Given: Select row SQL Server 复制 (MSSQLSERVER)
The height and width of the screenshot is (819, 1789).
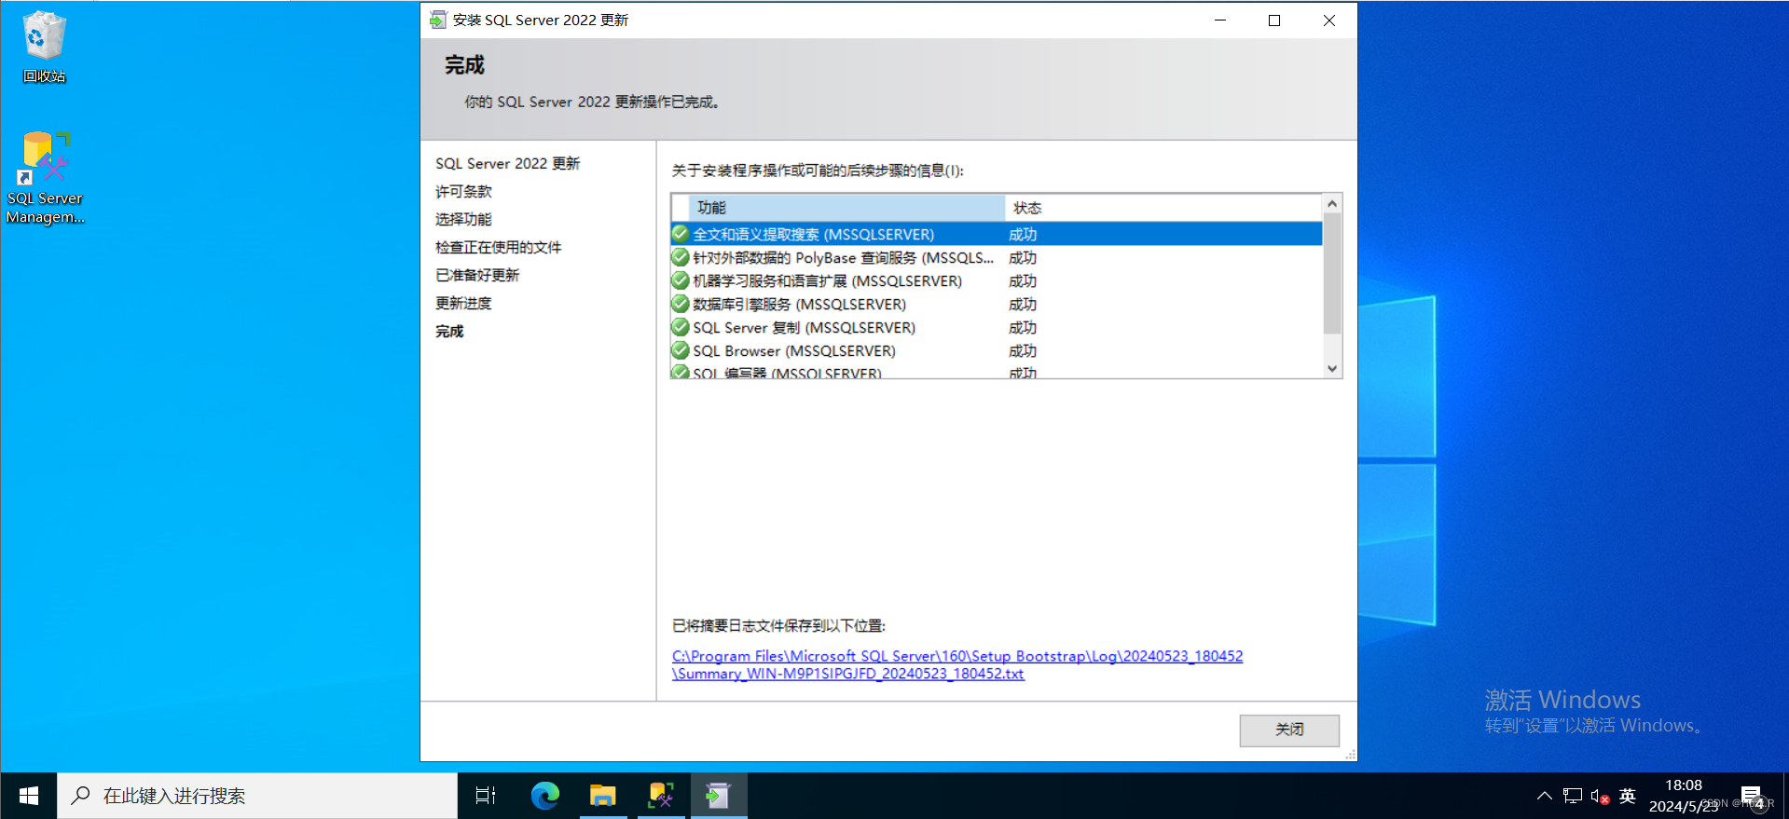Looking at the screenshot, I should pos(996,327).
